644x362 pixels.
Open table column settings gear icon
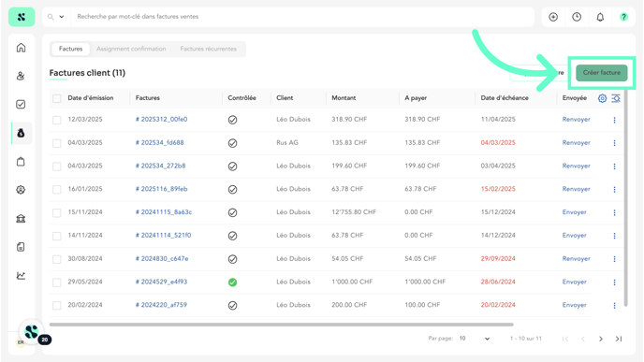[602, 98]
